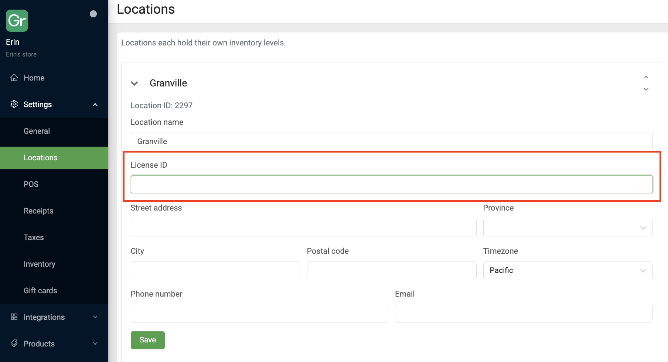
Task: Click the green Gr store logo
Action: pyautogui.click(x=17, y=21)
